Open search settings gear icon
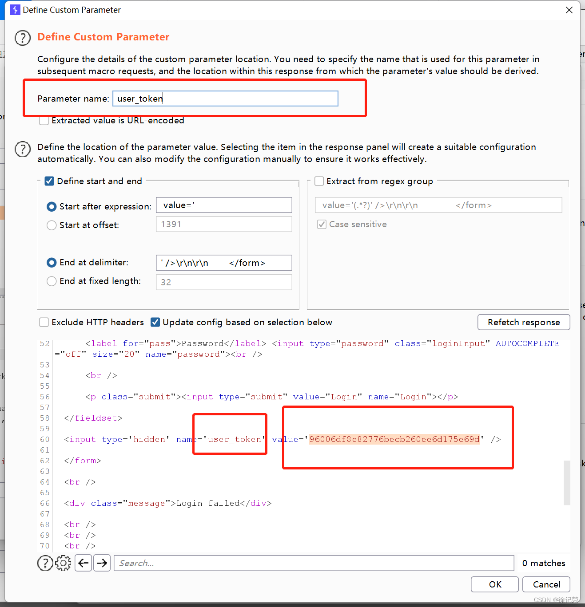The image size is (585, 607). (x=63, y=563)
